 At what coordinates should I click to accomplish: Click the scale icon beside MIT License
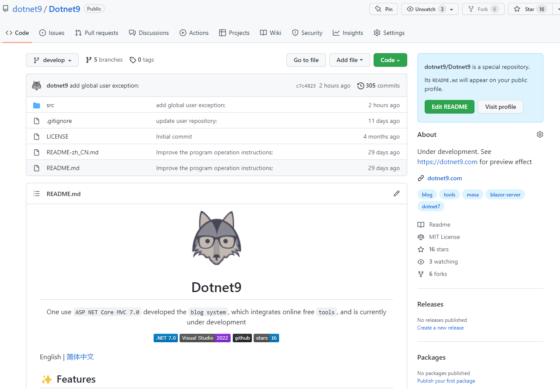(421, 237)
